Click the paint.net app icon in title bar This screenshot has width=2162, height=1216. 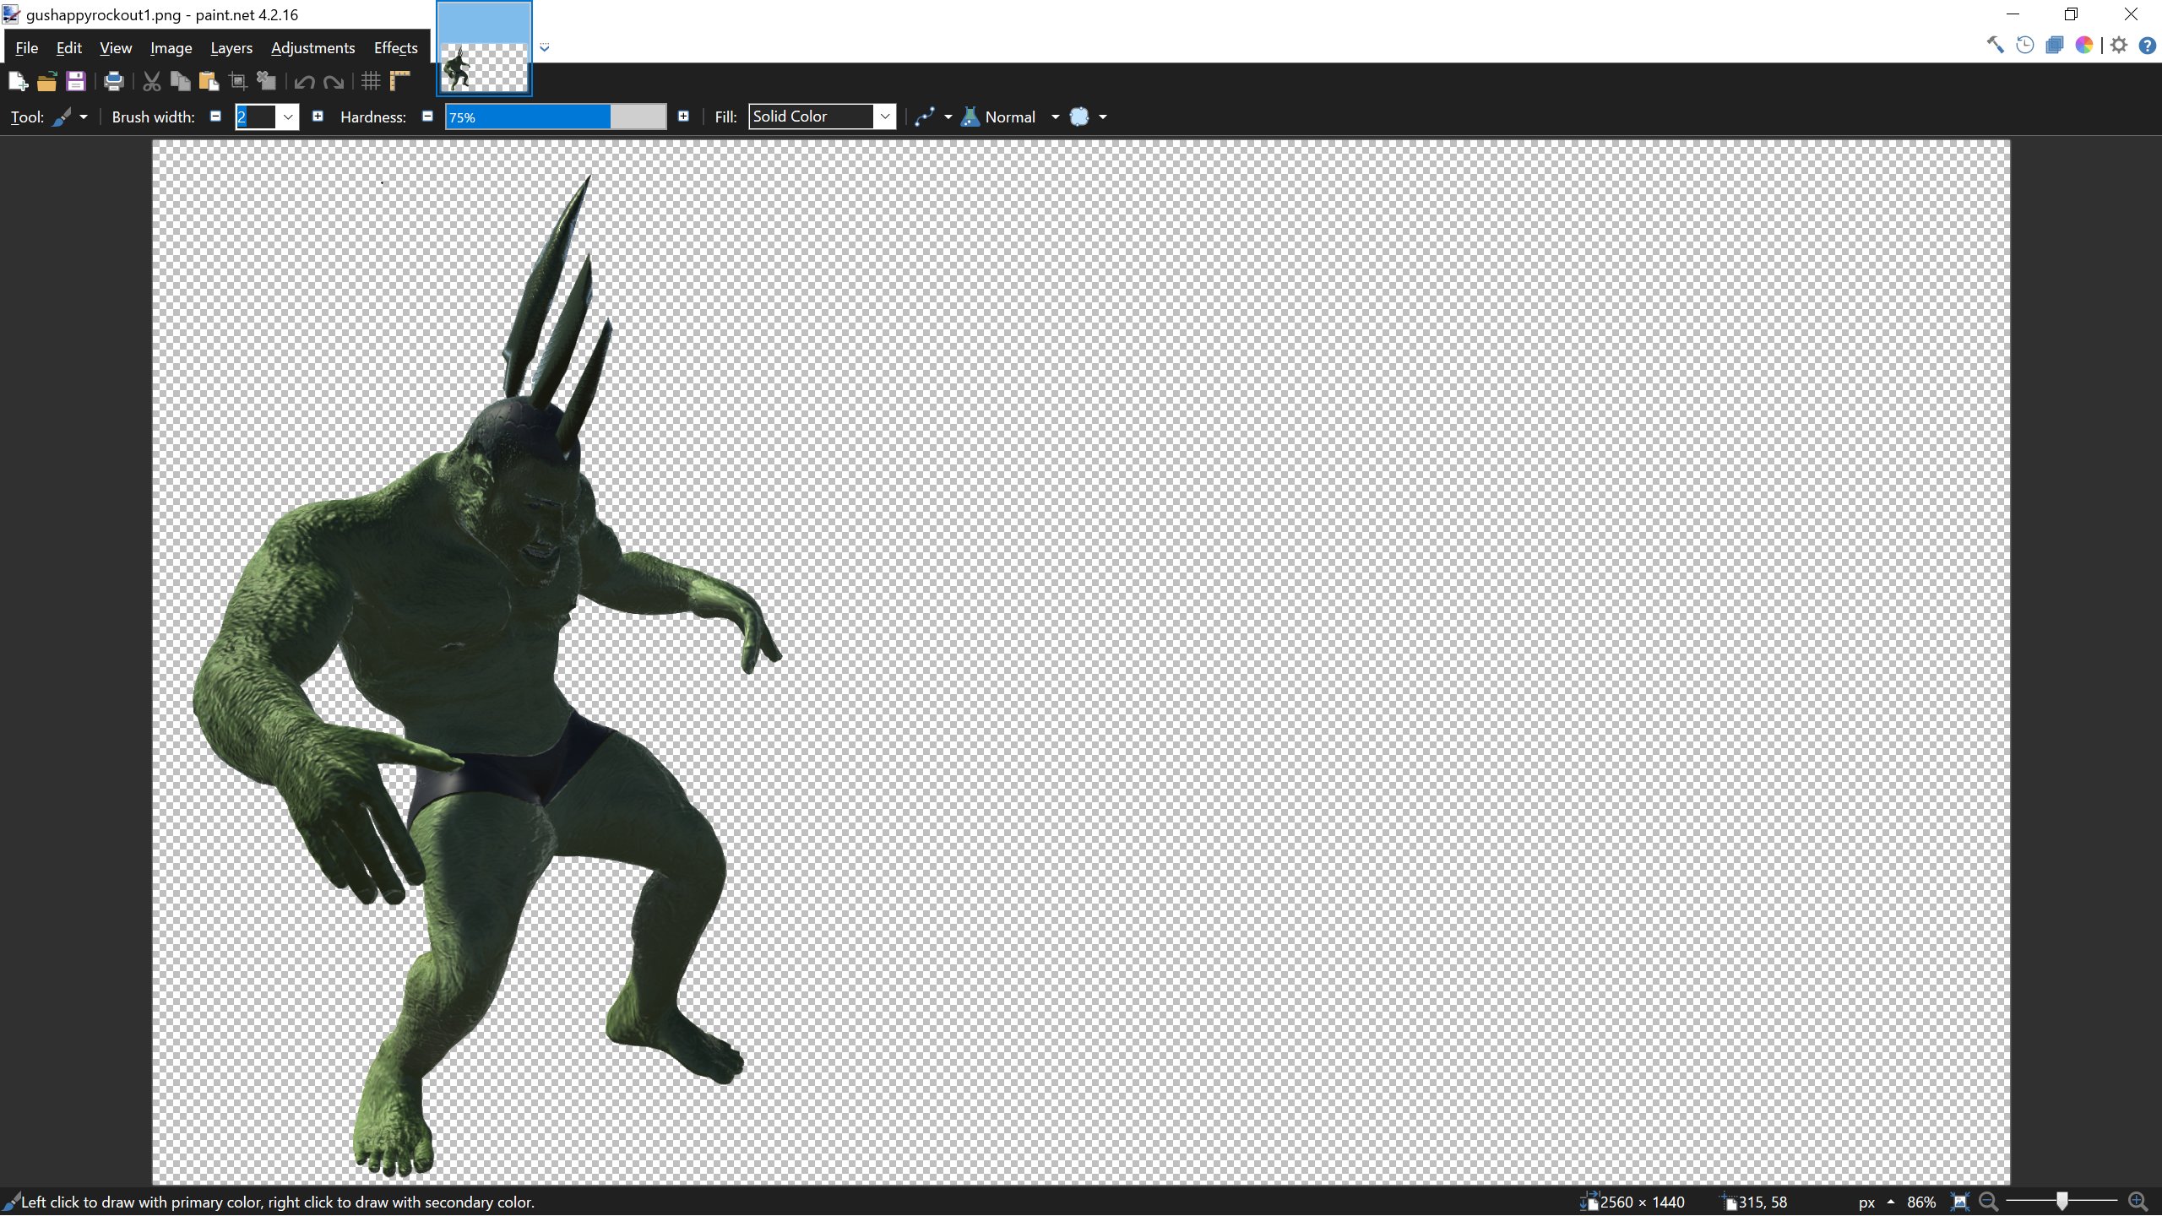(10, 14)
